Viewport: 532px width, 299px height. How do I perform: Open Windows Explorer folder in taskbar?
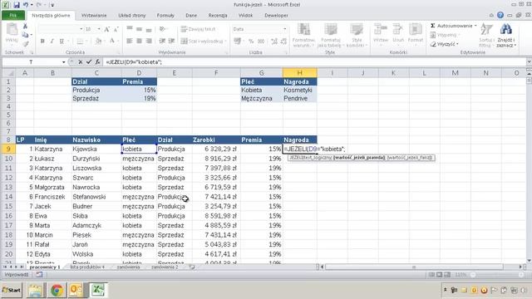35,290
